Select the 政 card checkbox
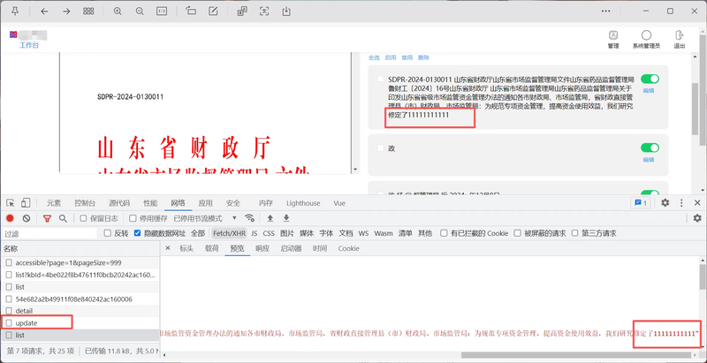Screen dimensions: 707x363 click(x=381, y=148)
